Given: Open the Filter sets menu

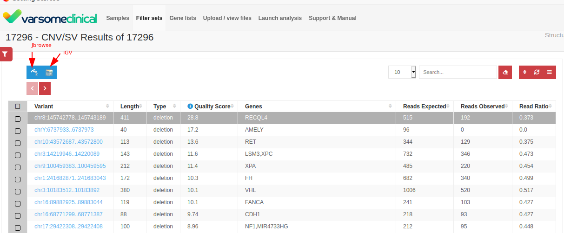Looking at the screenshot, I should click(x=149, y=18).
